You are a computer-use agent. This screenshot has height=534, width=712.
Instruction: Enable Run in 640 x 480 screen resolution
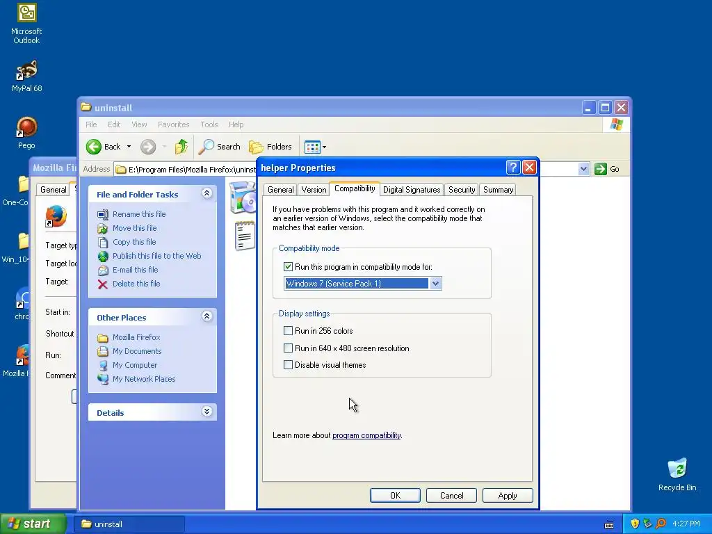coord(288,348)
